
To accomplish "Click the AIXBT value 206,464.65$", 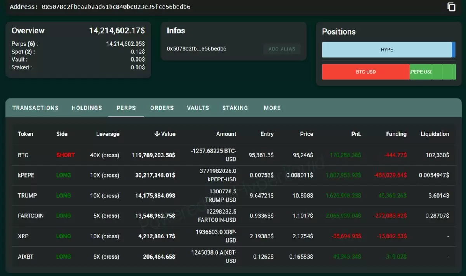I will 159,257.
